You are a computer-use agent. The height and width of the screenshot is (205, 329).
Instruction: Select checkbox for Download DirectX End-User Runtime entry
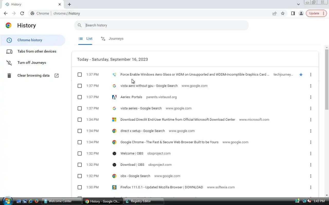pos(80,120)
